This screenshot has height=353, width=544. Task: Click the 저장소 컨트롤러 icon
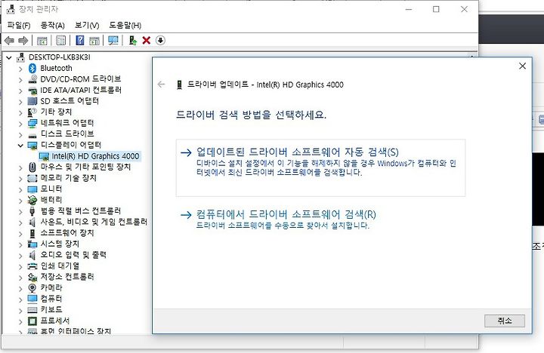tap(32, 277)
